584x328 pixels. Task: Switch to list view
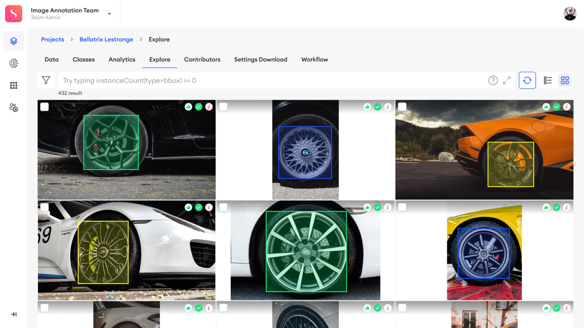(548, 80)
